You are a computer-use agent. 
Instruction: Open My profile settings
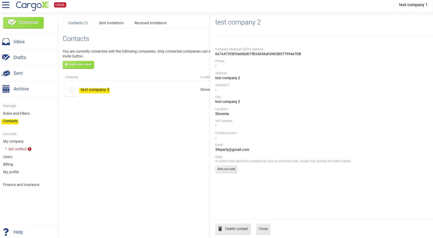click(x=11, y=172)
